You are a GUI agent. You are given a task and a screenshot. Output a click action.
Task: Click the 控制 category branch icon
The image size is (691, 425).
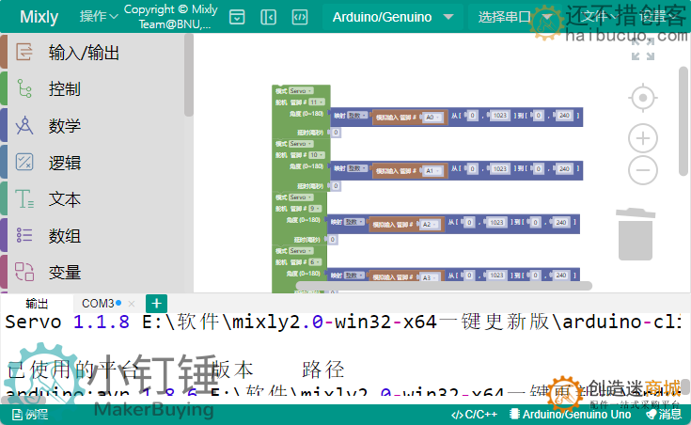[24, 88]
